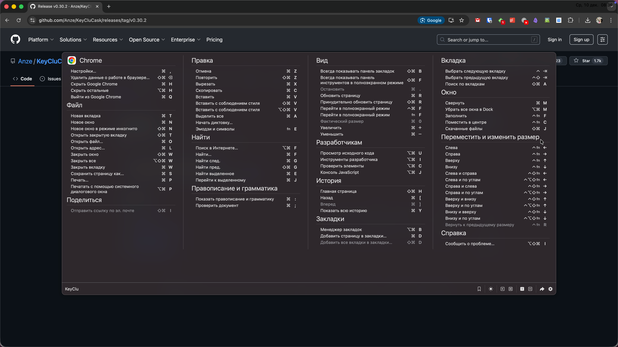Open the Pricing menu item
Screen dimensions: 618x347
point(214,39)
